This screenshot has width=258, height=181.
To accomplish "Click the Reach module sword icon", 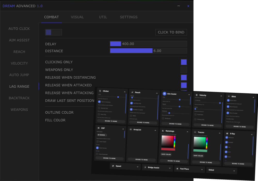I will point(132,92).
